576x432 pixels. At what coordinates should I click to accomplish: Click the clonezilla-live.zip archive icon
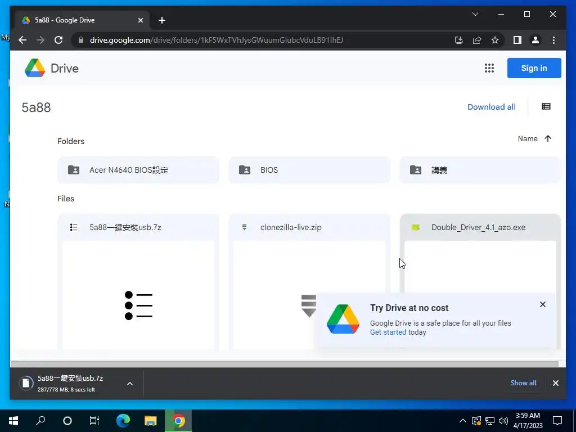(244, 227)
